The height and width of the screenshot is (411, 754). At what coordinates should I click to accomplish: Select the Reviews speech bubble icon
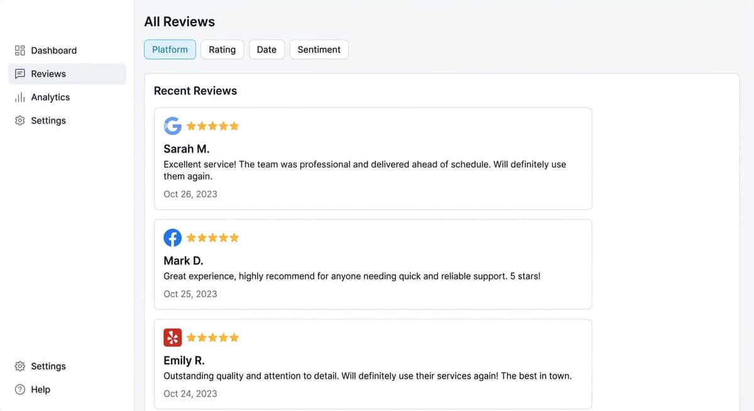point(19,73)
